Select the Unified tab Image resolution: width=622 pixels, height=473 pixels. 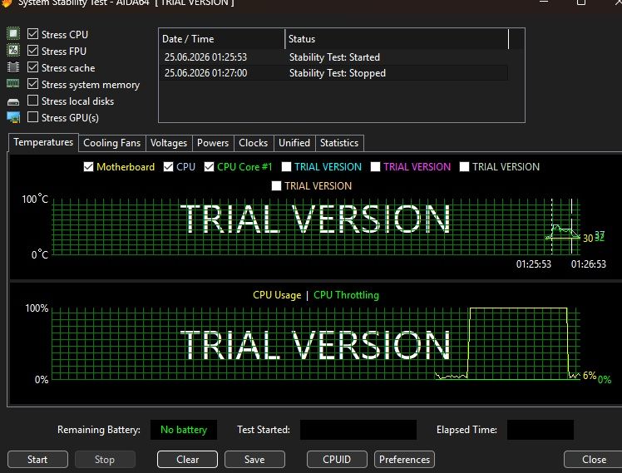coord(294,143)
